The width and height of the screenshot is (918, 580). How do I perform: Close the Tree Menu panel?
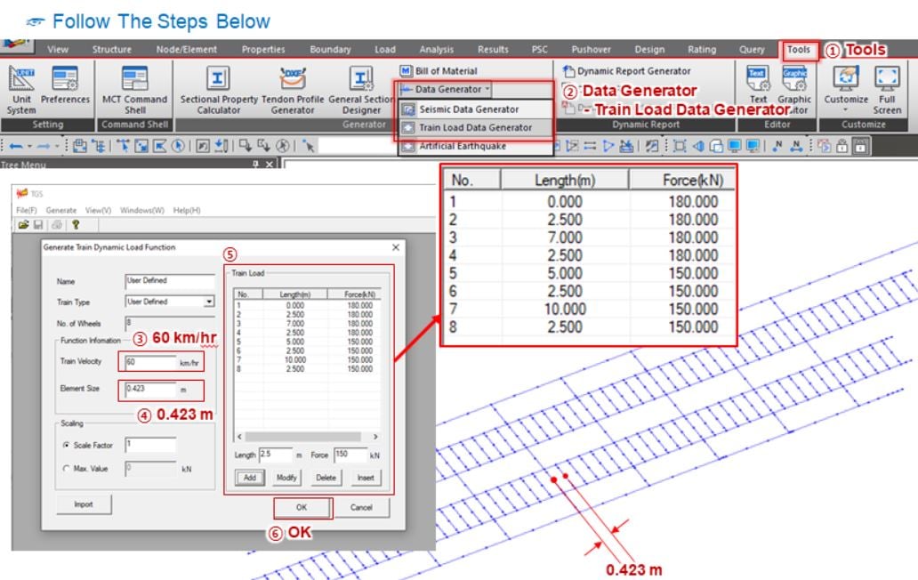pyautogui.click(x=270, y=165)
